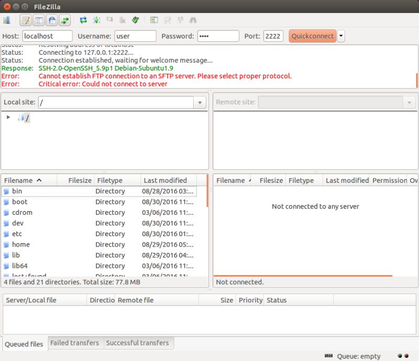Click the Quickconnect button
The image size is (419, 361).
[312, 36]
